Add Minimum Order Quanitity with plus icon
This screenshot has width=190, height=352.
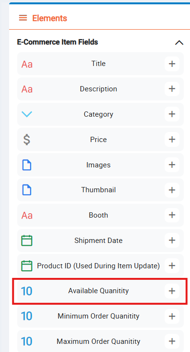(x=172, y=316)
